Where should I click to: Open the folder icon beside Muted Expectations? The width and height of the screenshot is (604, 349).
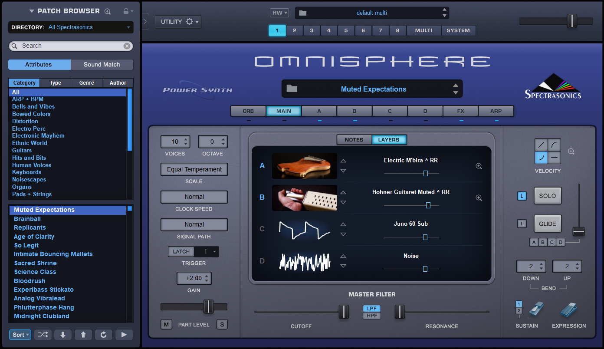click(292, 89)
